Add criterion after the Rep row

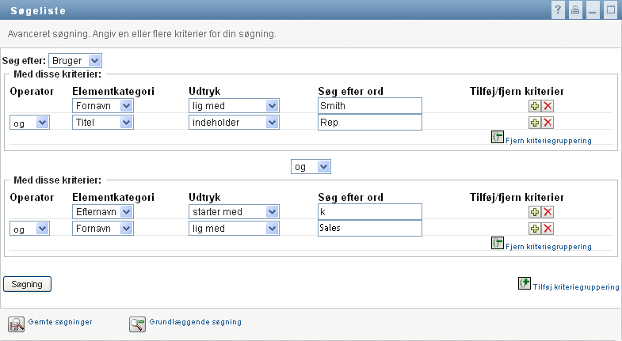(535, 122)
